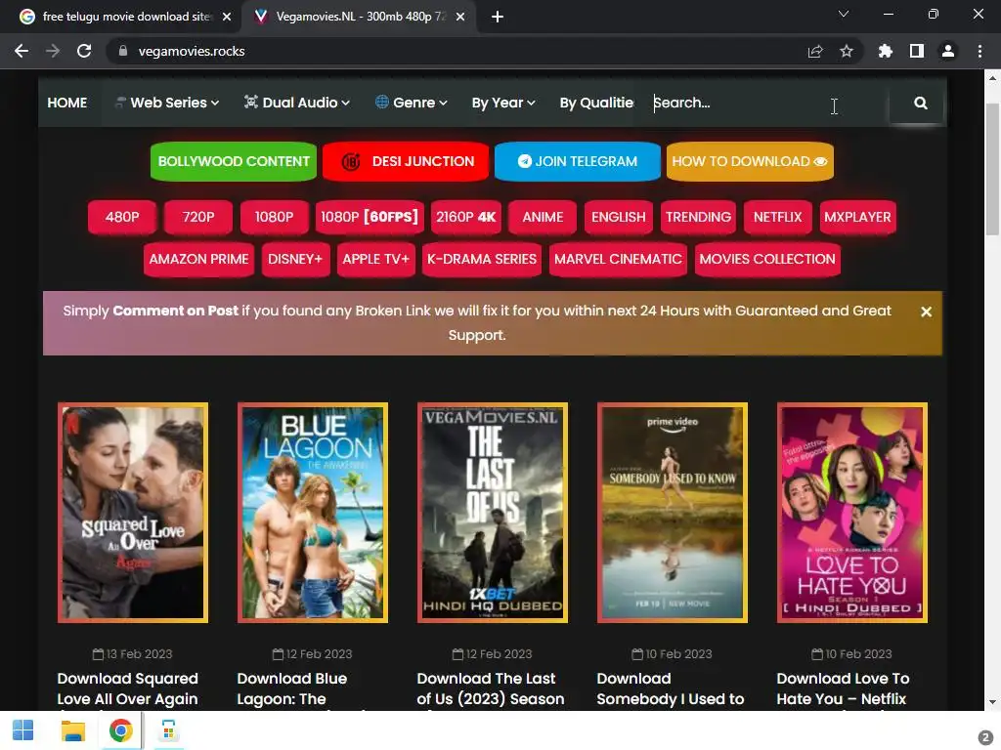Click the JOIN TELEGRAM blue button

tap(577, 161)
